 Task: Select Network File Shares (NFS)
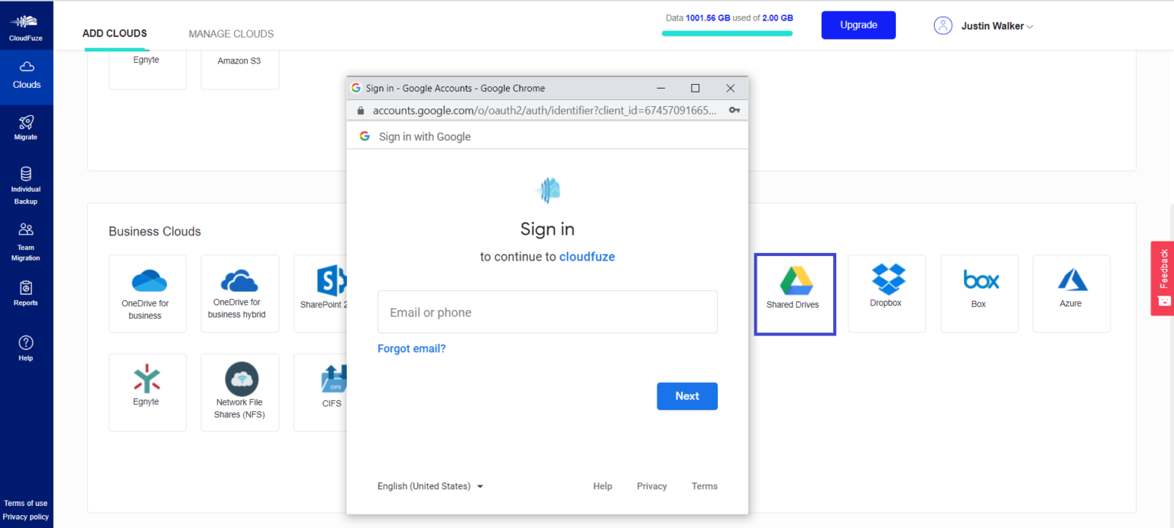tap(240, 392)
